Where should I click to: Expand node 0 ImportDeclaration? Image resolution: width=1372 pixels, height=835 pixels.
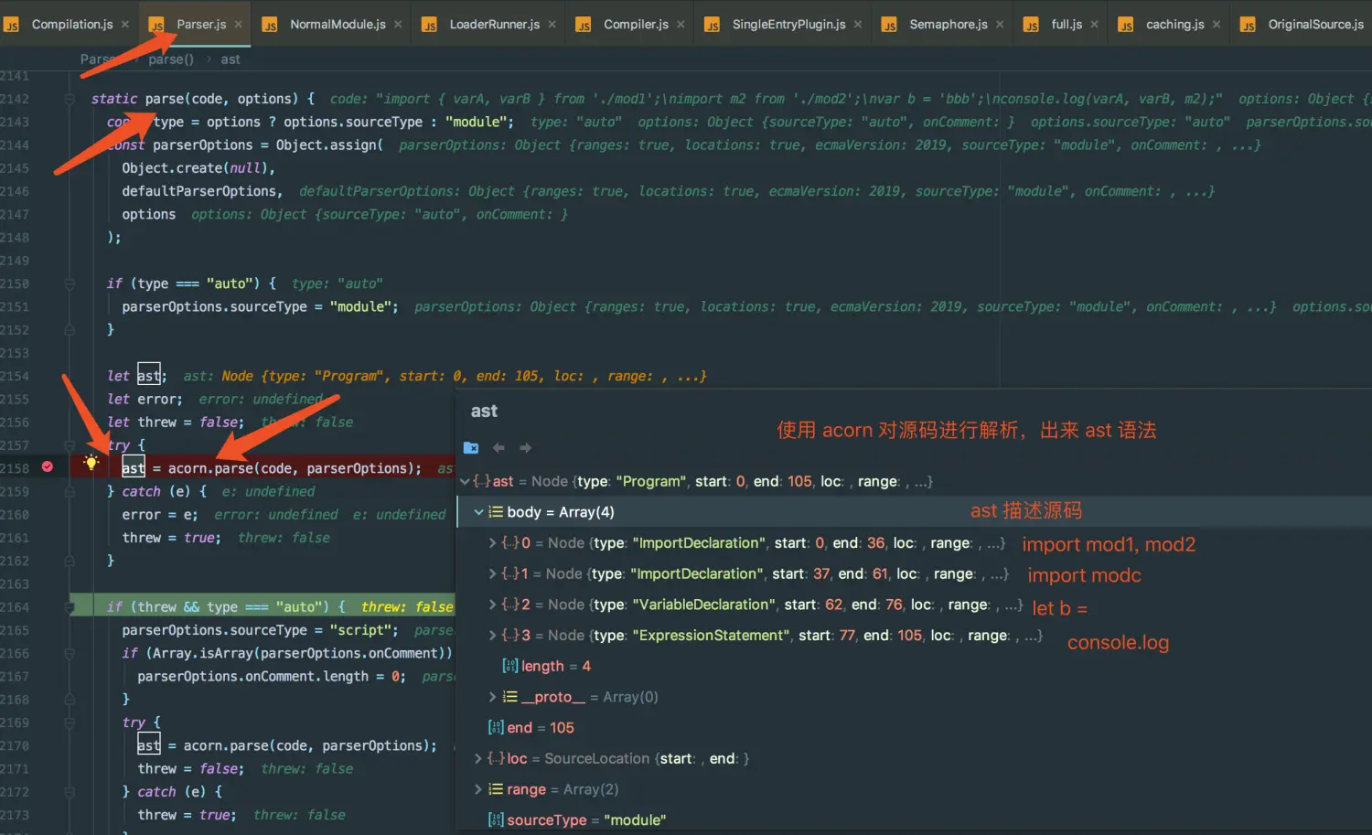(x=492, y=543)
